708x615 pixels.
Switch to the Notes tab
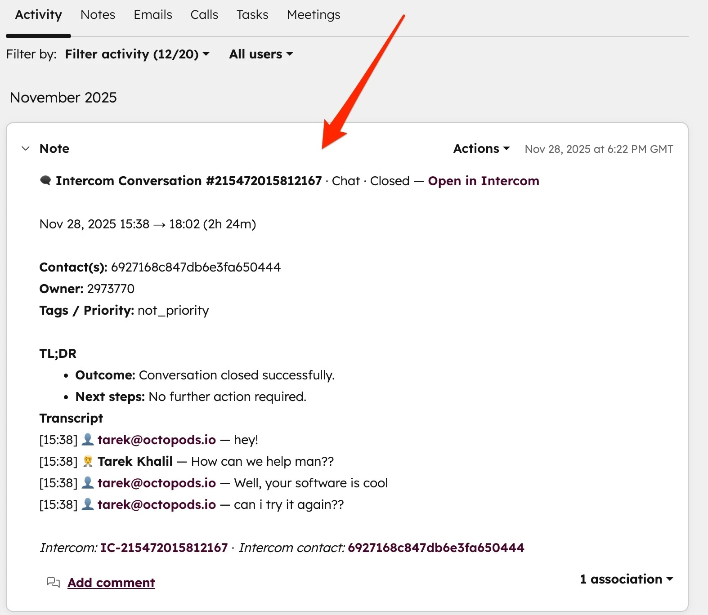pos(98,15)
